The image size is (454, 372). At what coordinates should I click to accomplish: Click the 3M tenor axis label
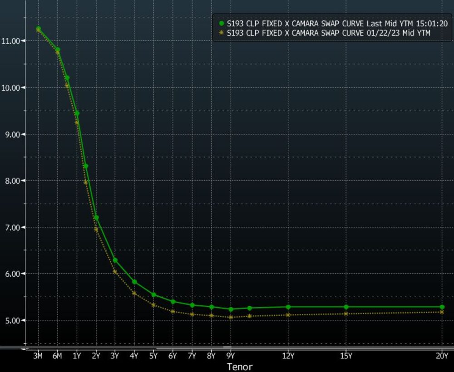[x=38, y=356]
